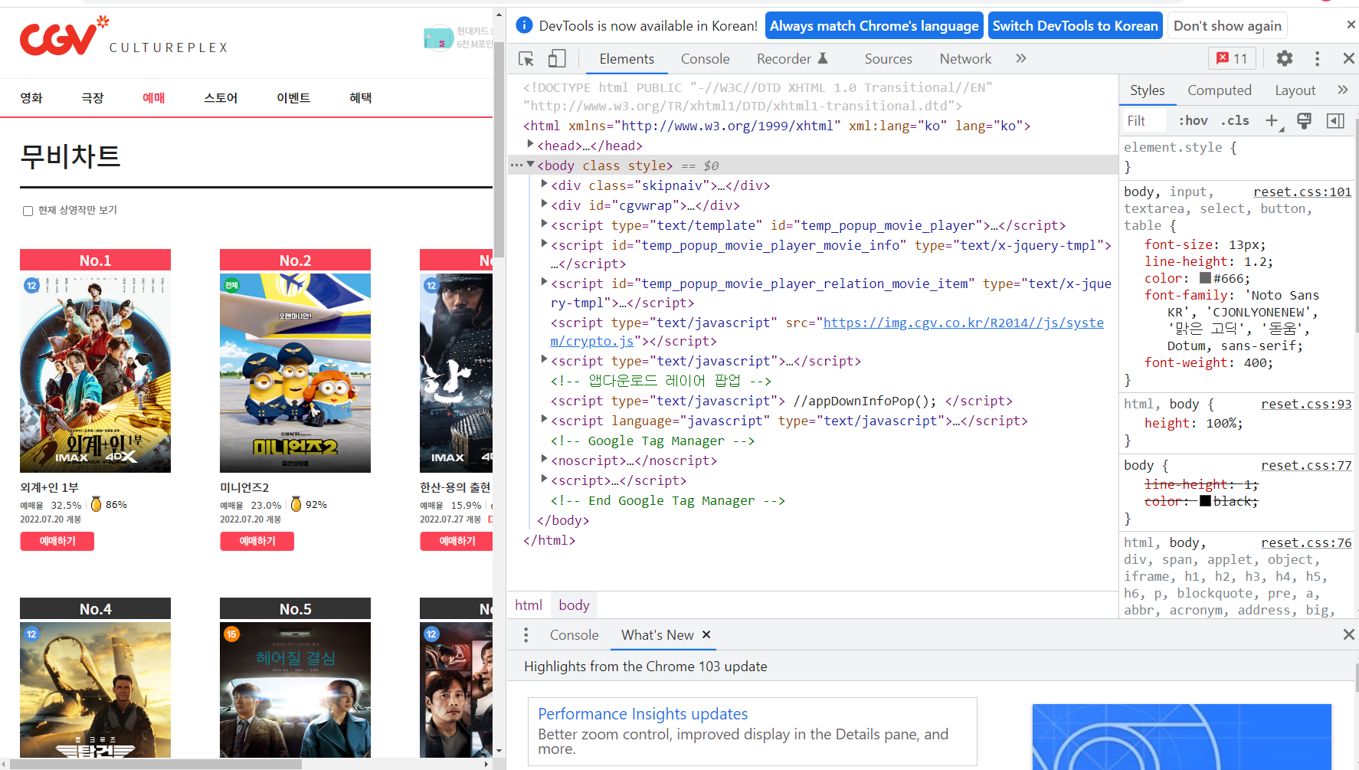
Task: Toggle element state with :hov
Action: point(1193,120)
